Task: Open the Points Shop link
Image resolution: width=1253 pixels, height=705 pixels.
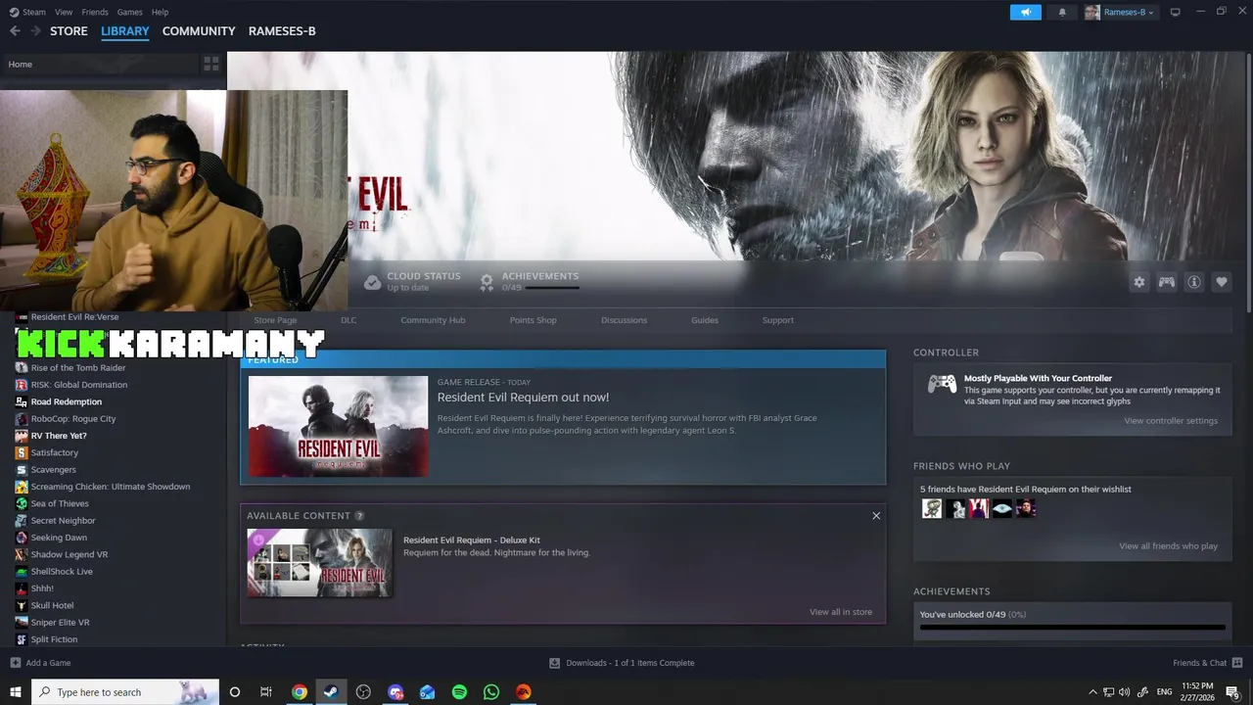Action: coord(533,320)
